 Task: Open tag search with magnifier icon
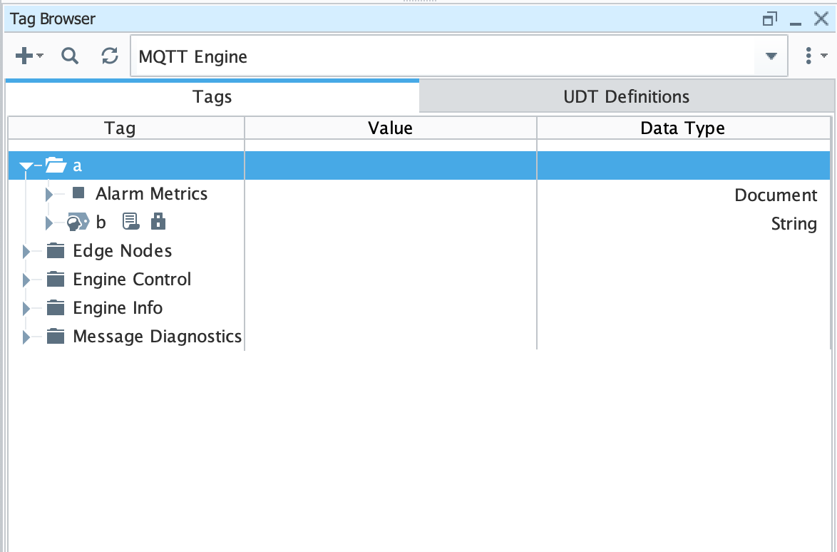[69, 56]
